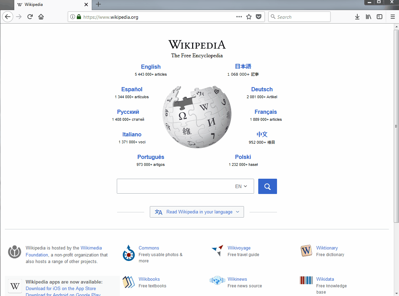
Task: Save page to Pocket icon
Action: 259,17
